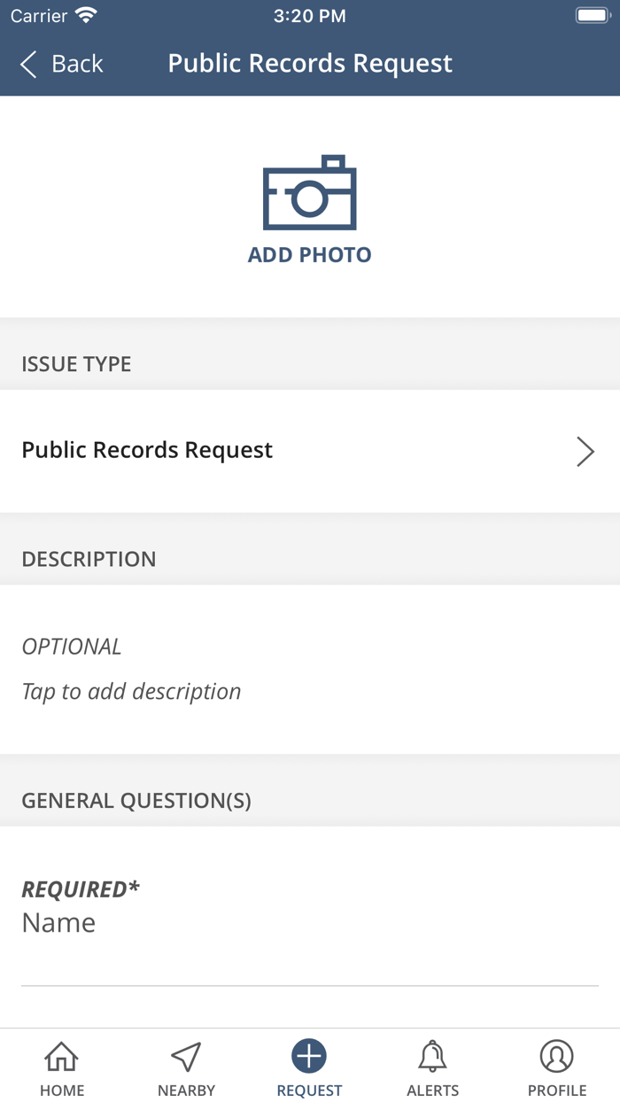620x1102 pixels.
Task: Tap the ISSUE TYPE section header
Action: 76,364
